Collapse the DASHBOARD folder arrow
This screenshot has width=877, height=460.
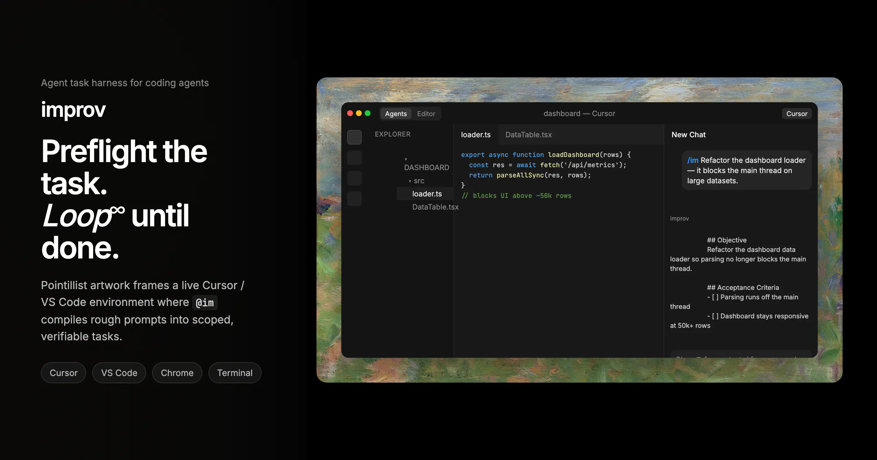point(406,159)
